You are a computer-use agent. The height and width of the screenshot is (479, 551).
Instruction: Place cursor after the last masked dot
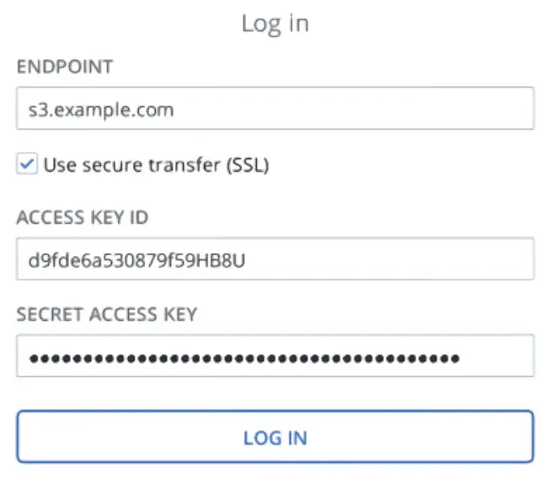(462, 359)
